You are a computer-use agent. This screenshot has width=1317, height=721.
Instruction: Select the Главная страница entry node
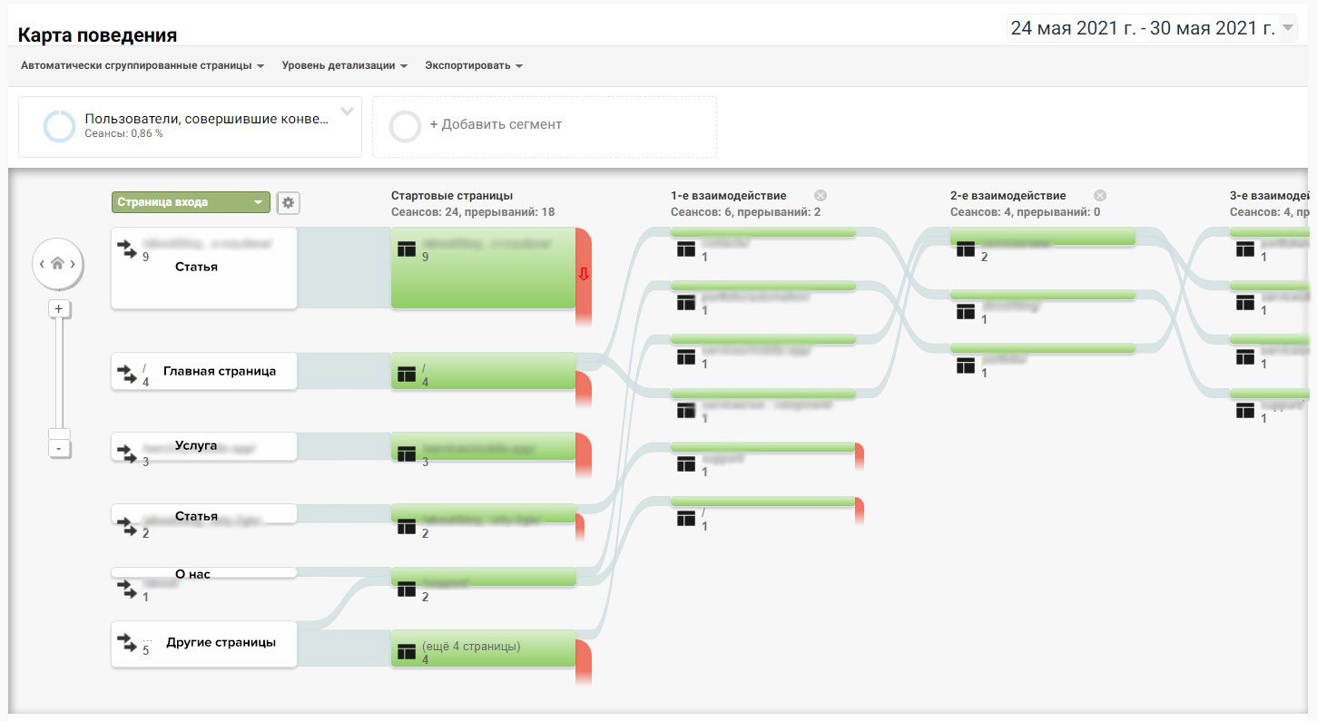pyautogui.click(x=203, y=371)
